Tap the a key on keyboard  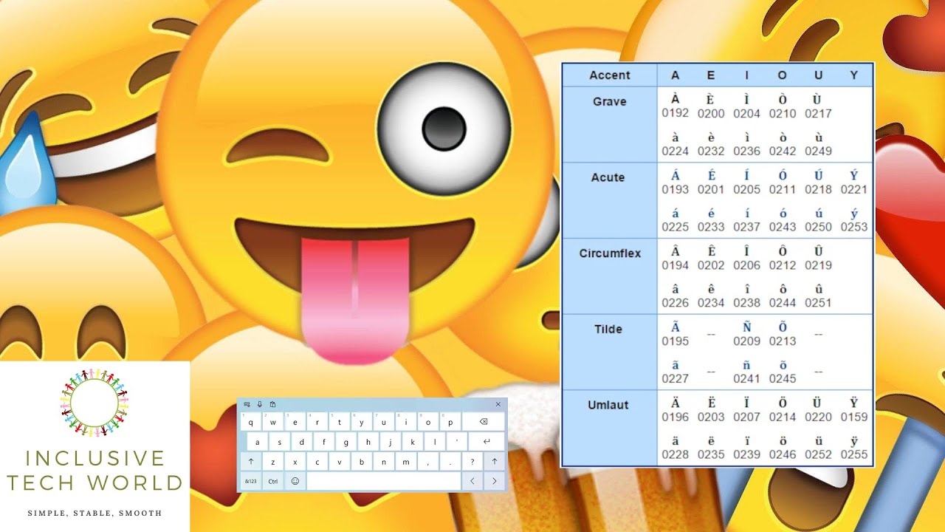tap(258, 441)
